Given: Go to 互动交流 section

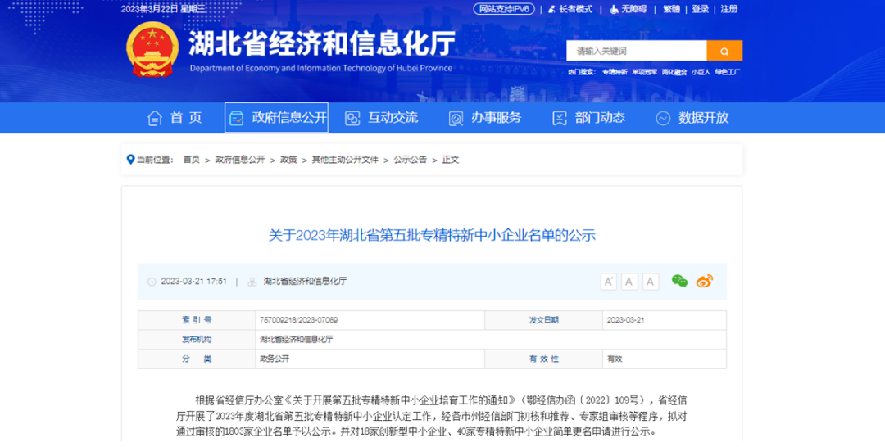Looking at the screenshot, I should (x=382, y=118).
